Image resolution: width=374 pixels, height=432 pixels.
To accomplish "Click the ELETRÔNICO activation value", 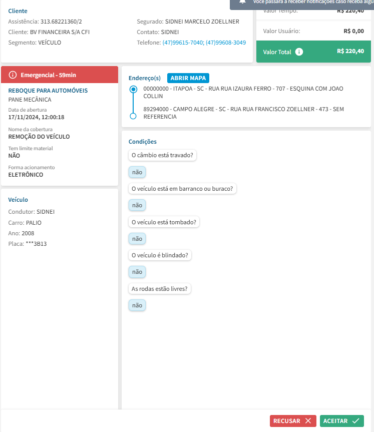I will point(26,175).
